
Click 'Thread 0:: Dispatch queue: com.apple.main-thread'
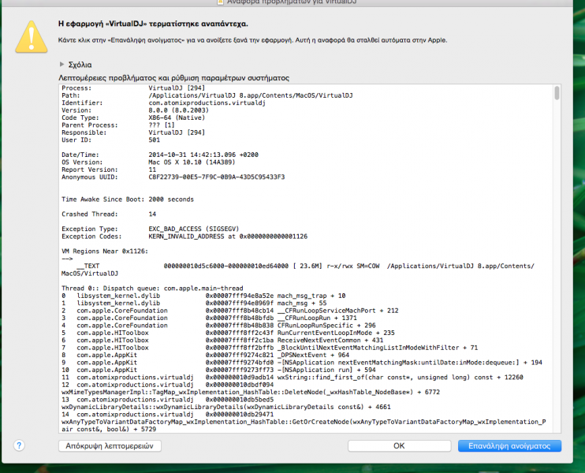tap(152, 288)
